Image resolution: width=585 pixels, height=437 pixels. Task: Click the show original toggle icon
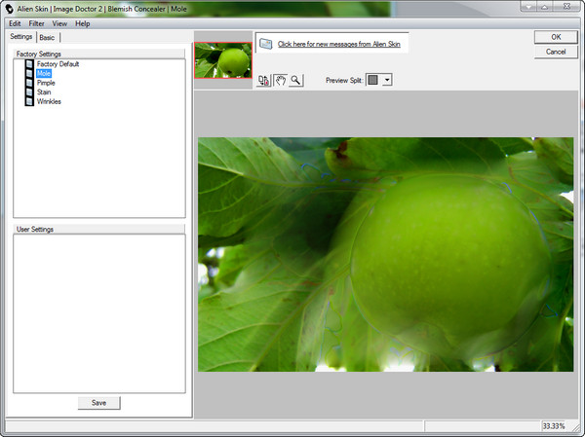coord(264,80)
